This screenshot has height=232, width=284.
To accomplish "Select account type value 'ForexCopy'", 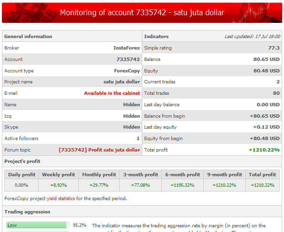I will coord(127,71).
